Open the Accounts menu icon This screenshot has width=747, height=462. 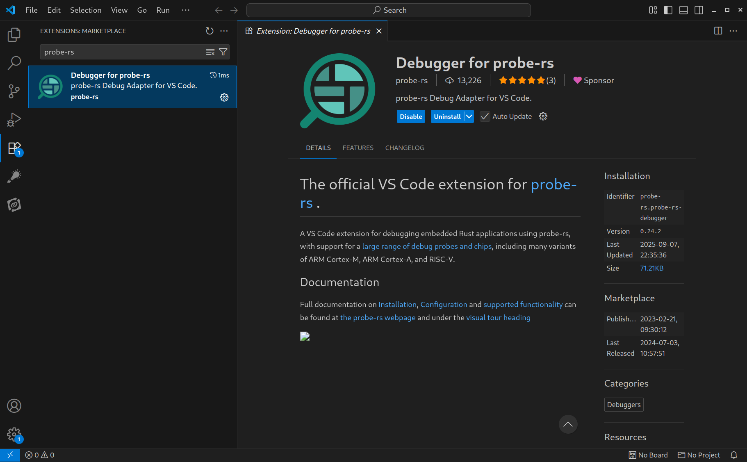pyautogui.click(x=14, y=406)
